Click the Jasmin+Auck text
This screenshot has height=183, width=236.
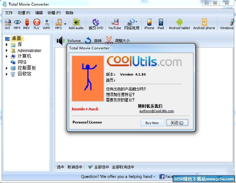[x=85, y=109]
